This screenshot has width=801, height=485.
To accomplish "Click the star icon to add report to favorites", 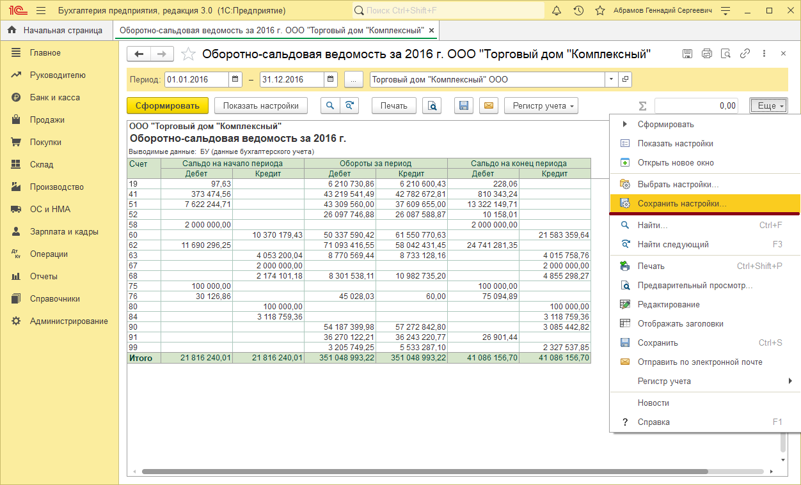I will coord(188,54).
